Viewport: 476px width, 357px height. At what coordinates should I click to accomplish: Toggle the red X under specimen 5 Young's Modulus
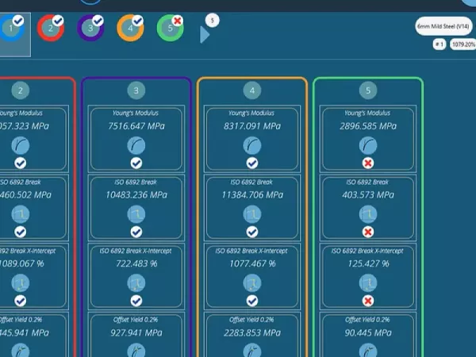coord(367,163)
